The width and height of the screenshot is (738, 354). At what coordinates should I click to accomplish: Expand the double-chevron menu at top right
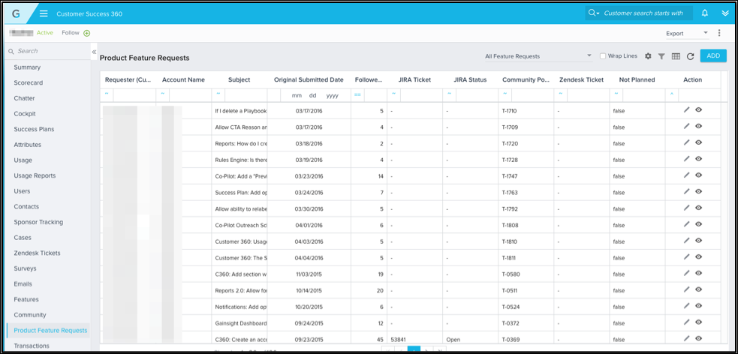pyautogui.click(x=724, y=13)
